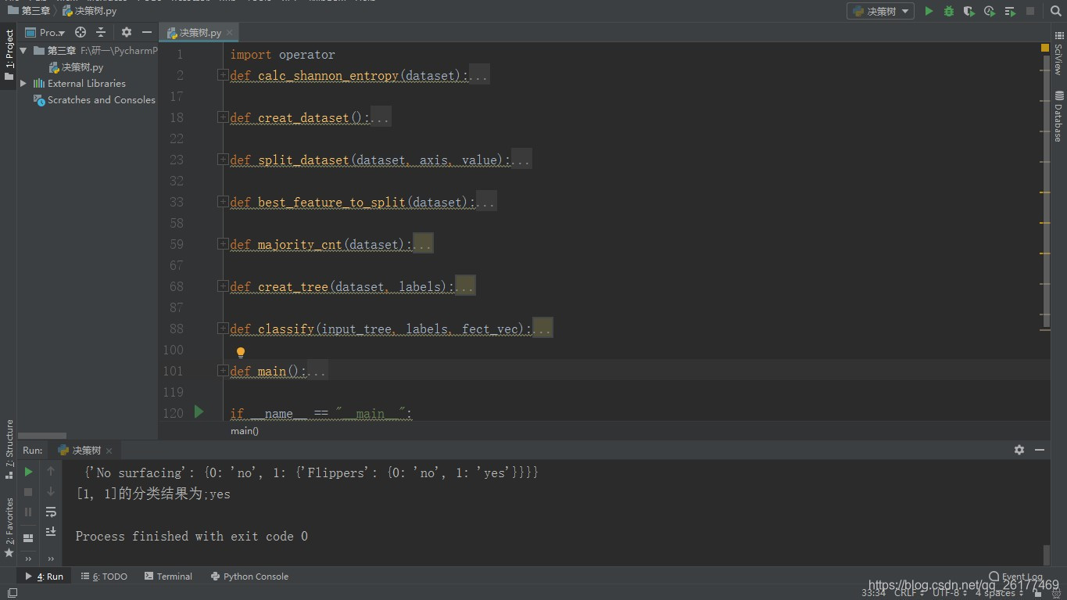Image resolution: width=1067 pixels, height=600 pixels.
Task: Open Run panel settings gear
Action: pos(1019,450)
